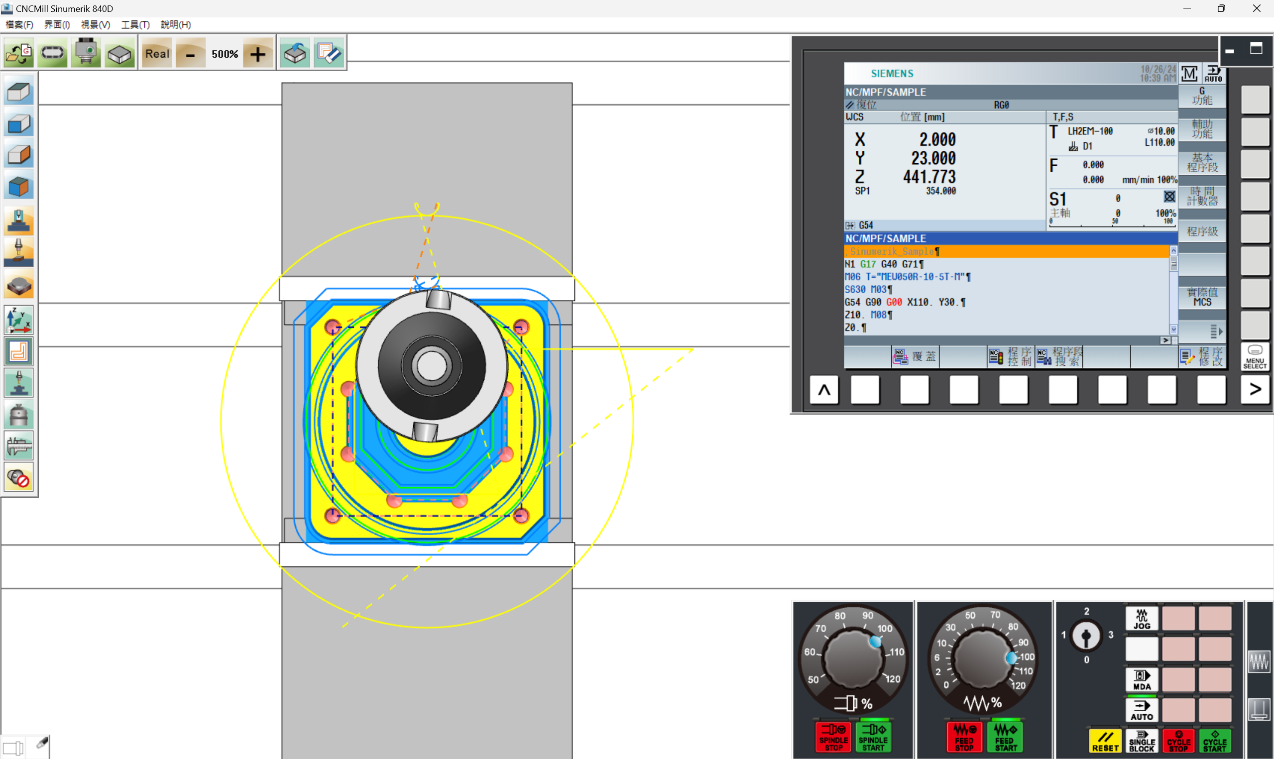The image size is (1274, 759).
Task: Open the 視景(V) menu
Action: click(x=95, y=24)
